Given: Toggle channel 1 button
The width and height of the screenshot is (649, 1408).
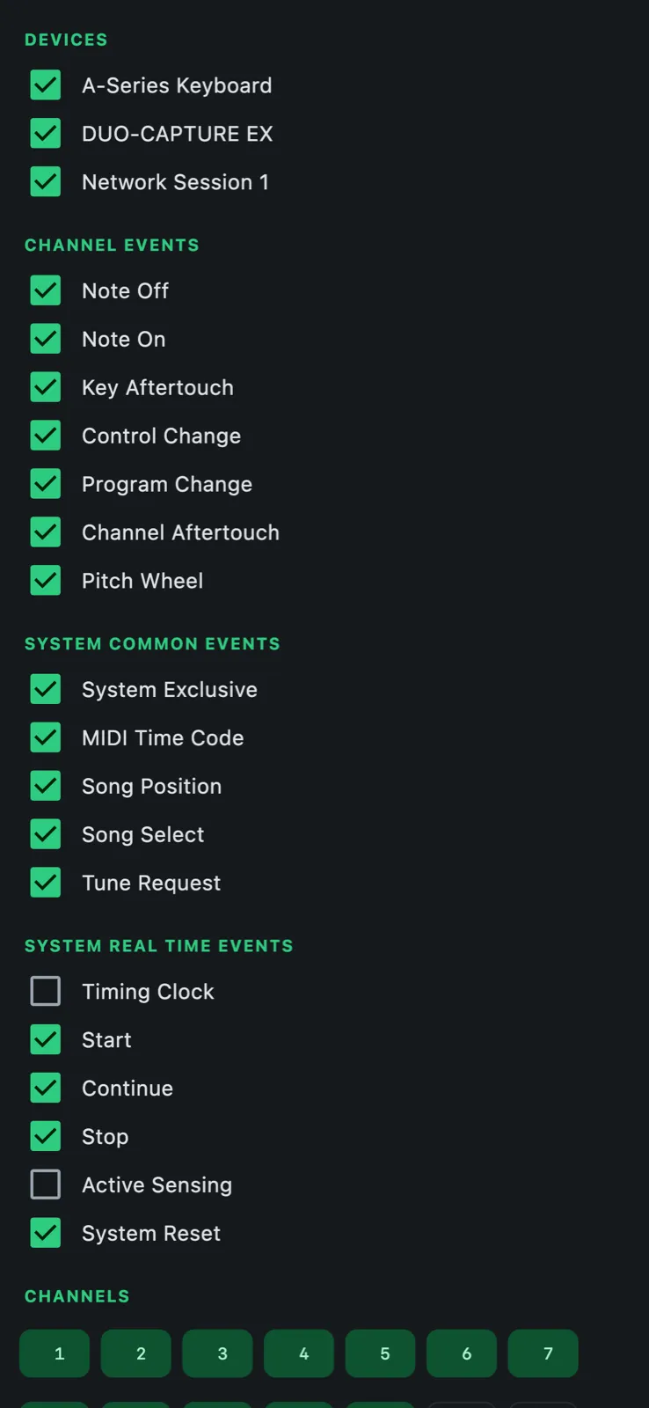Looking at the screenshot, I should pyautogui.click(x=55, y=1353).
